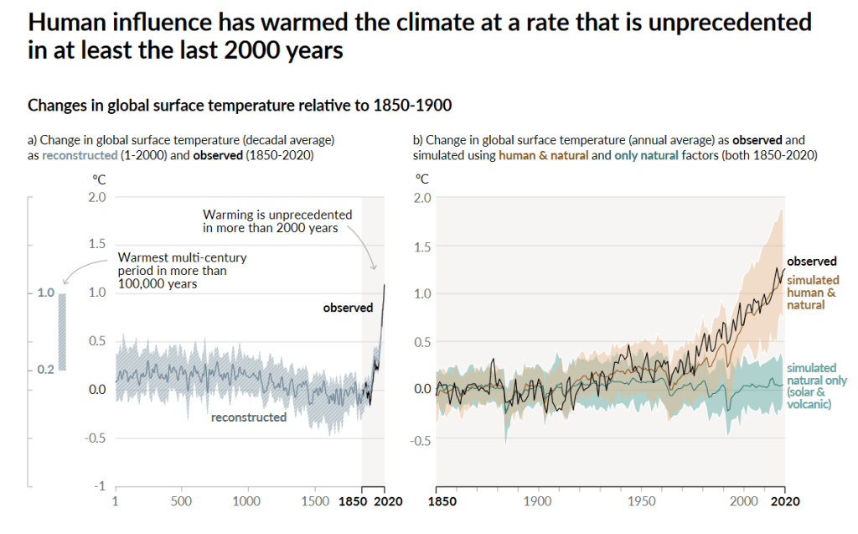Click the 'observed' label in the left chart
Viewport: 858px width, 534px height.
point(348,308)
